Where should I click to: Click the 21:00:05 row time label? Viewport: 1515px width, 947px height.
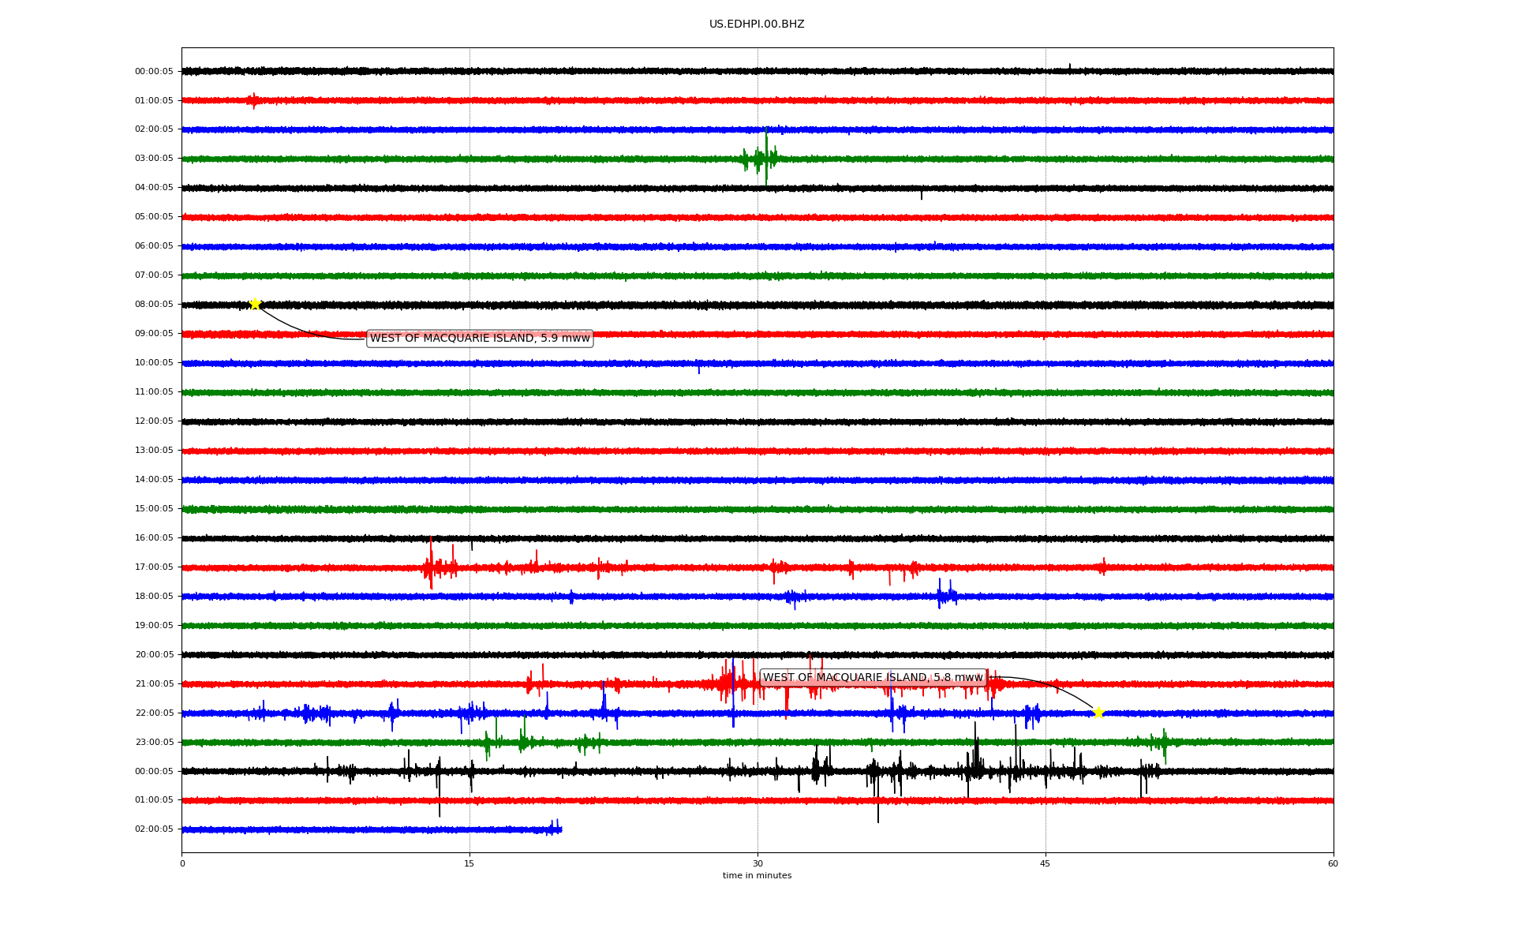(154, 684)
